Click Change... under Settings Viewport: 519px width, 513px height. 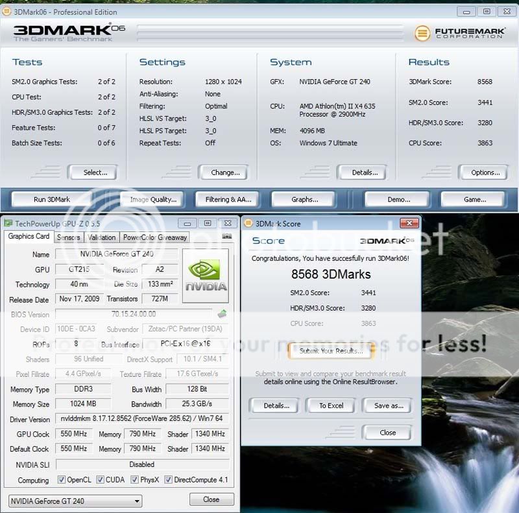[223, 173]
